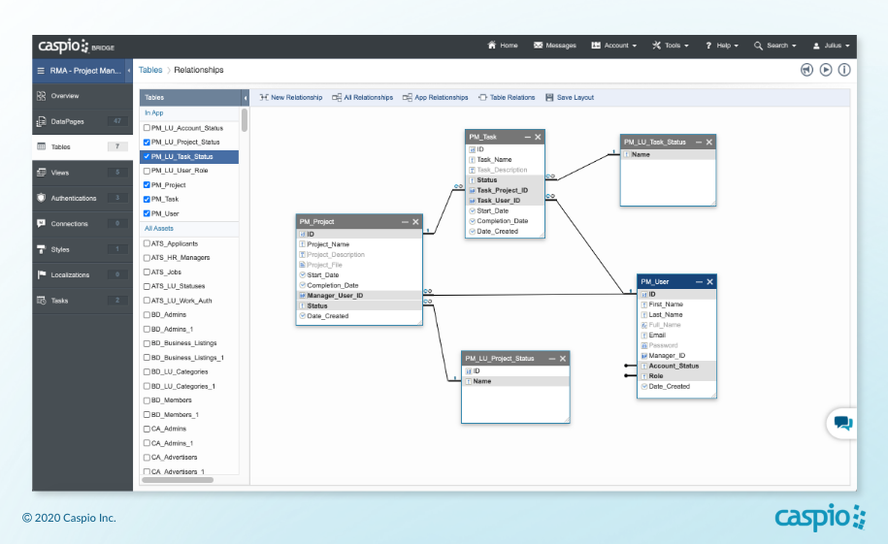Click the Home icon in top bar
Image resolution: width=888 pixels, height=544 pixels.
point(492,46)
